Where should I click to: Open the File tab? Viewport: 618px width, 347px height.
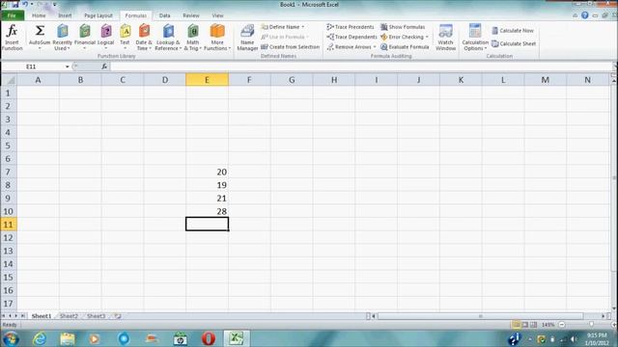click(12, 15)
